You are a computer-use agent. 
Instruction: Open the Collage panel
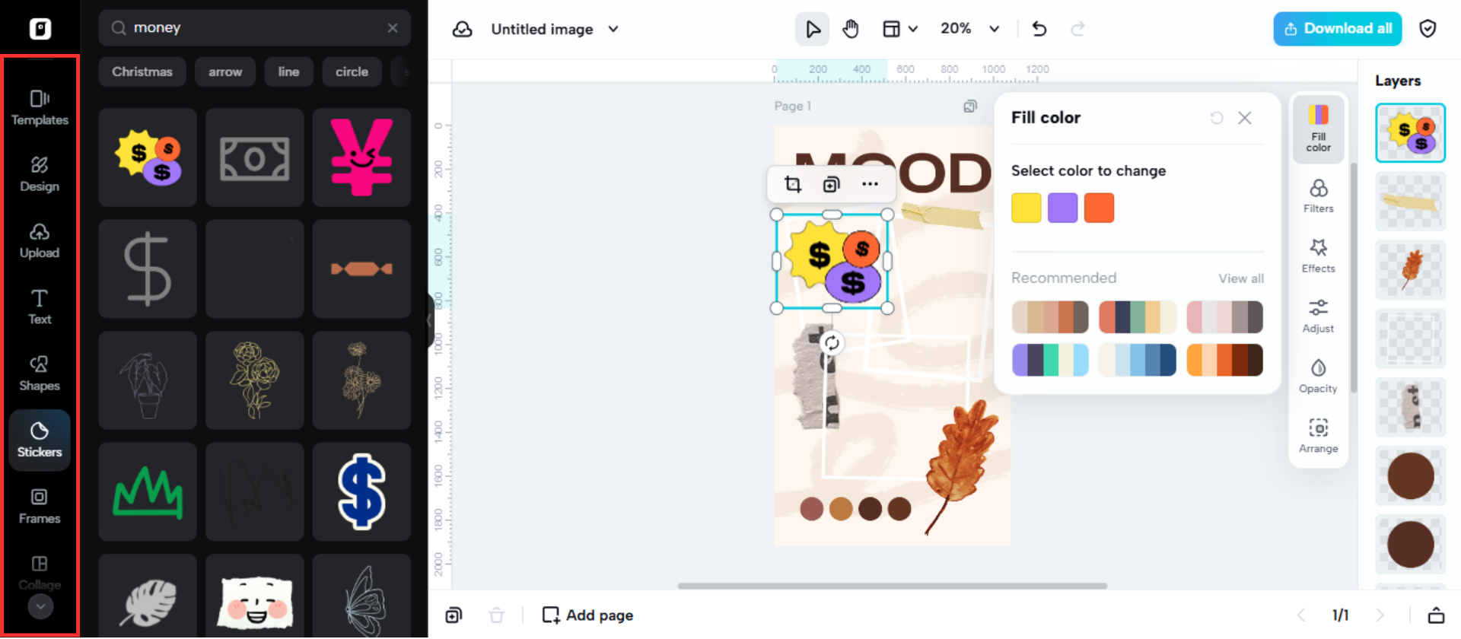click(x=40, y=573)
